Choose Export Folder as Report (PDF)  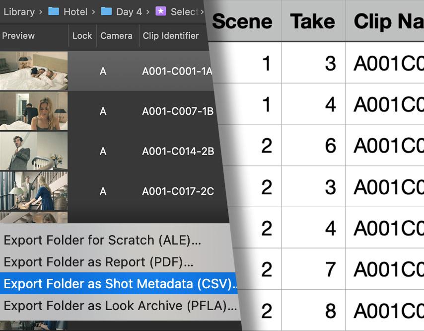tap(98, 262)
